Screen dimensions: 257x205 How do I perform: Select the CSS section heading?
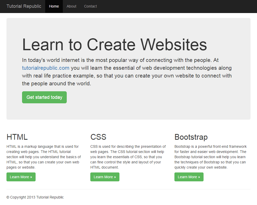click(98, 137)
